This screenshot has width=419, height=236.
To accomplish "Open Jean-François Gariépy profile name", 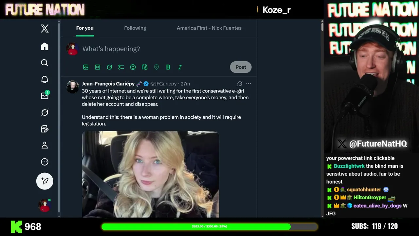I will click(x=108, y=84).
